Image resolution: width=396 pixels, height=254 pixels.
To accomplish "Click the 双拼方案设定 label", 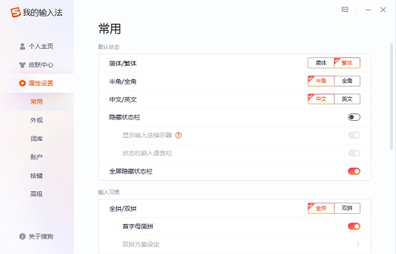I will click(x=141, y=244).
